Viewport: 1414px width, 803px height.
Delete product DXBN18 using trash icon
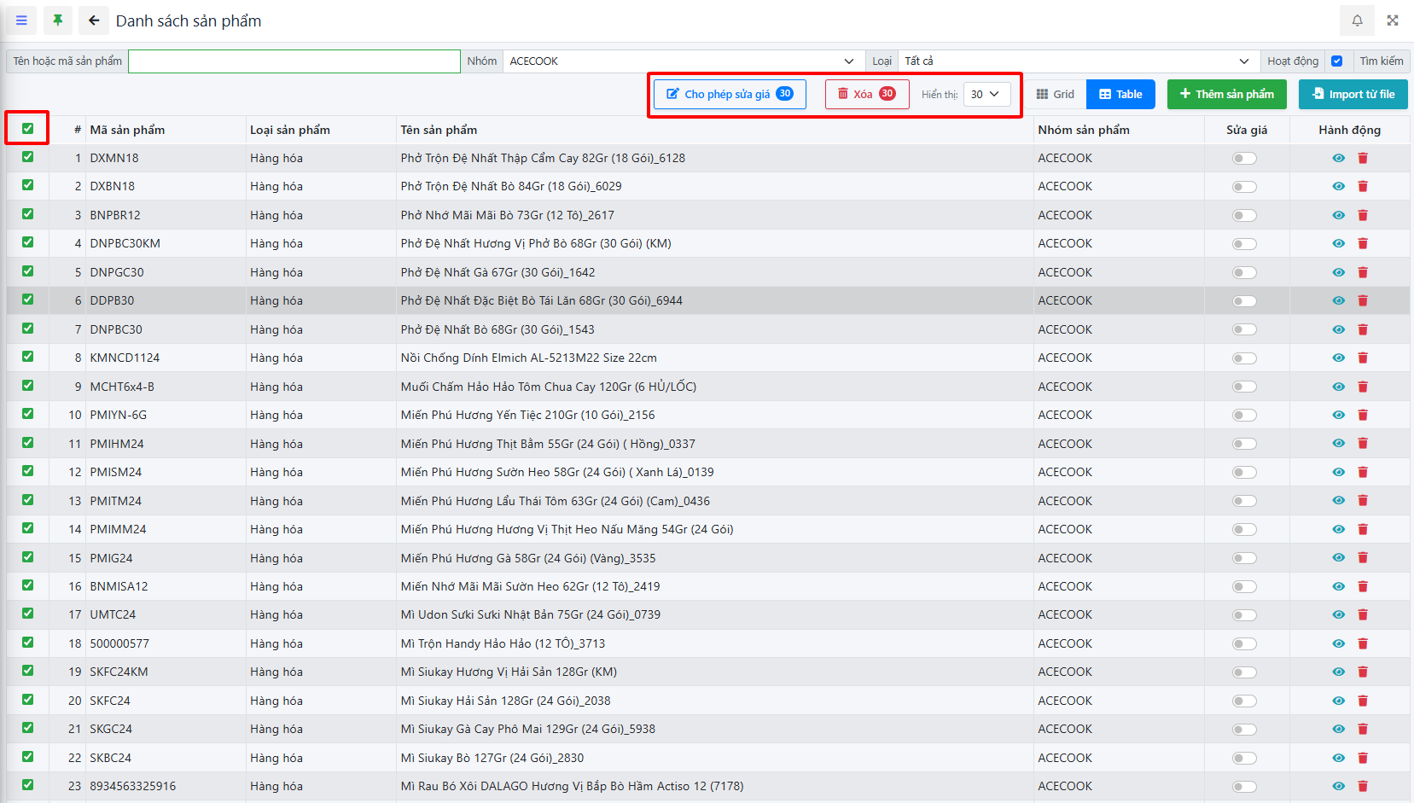(1363, 187)
